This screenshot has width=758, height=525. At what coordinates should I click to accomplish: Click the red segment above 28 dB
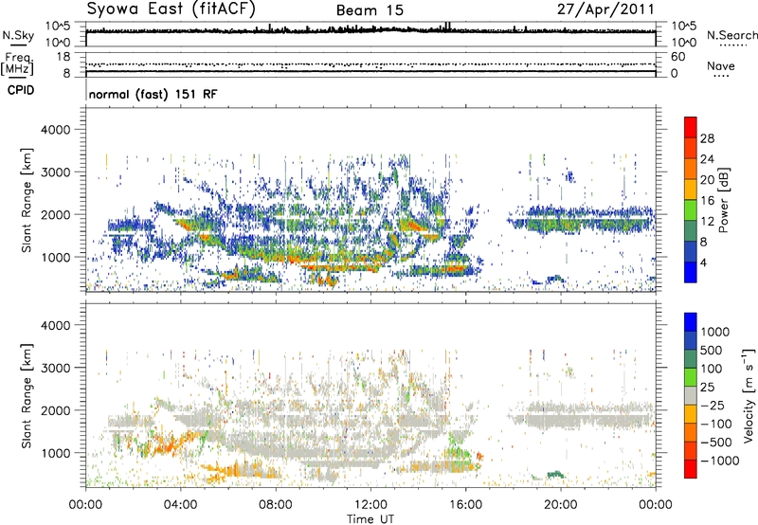(x=691, y=127)
